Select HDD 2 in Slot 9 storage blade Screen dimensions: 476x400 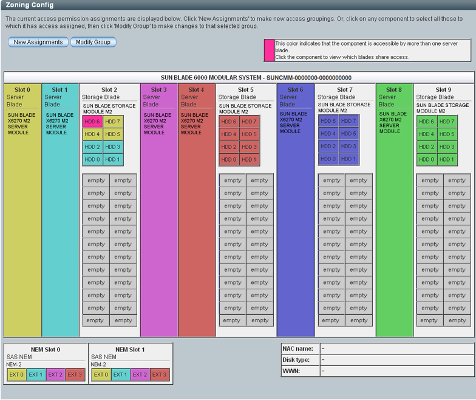[x=427, y=147]
